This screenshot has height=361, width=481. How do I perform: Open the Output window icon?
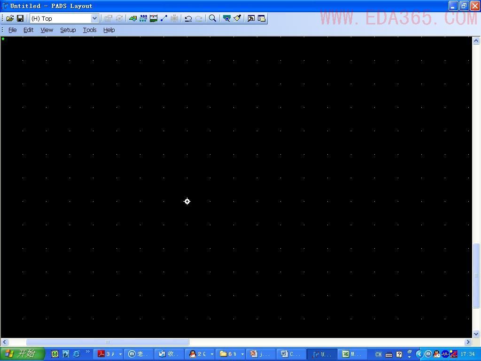[x=251, y=18]
